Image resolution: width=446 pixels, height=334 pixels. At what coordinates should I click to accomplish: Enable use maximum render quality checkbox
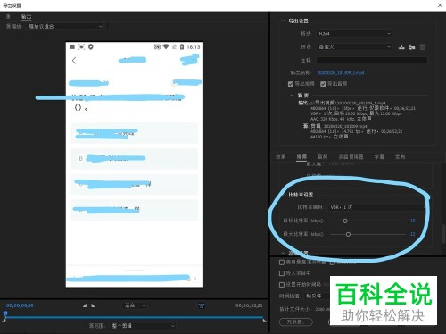[x=282, y=263]
